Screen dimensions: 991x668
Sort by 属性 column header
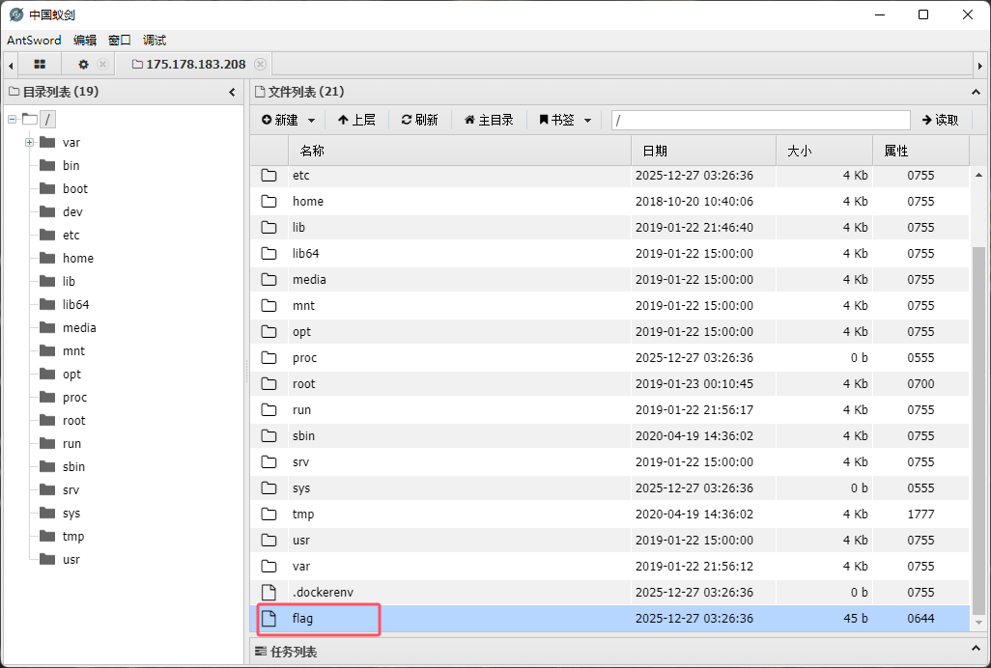(x=920, y=151)
